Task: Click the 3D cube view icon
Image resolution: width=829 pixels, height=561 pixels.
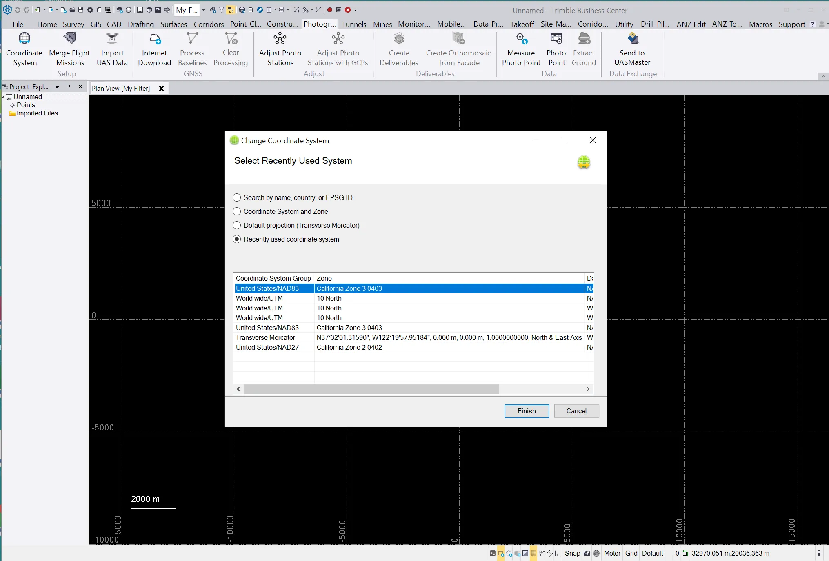Action: (149, 10)
